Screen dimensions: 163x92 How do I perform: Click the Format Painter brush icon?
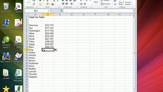pyautogui.click(x=33, y=4)
